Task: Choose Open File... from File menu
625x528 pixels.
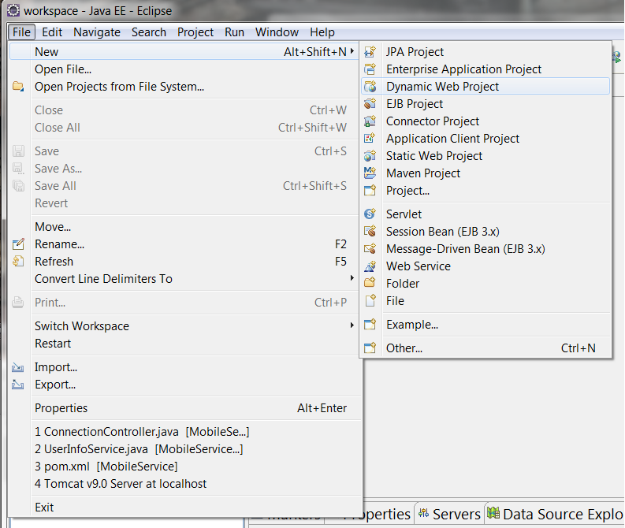Action: pos(184,69)
